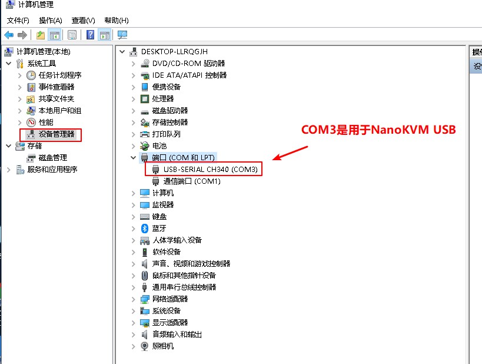Click the Scan for hardware changes icon

(x=122, y=35)
